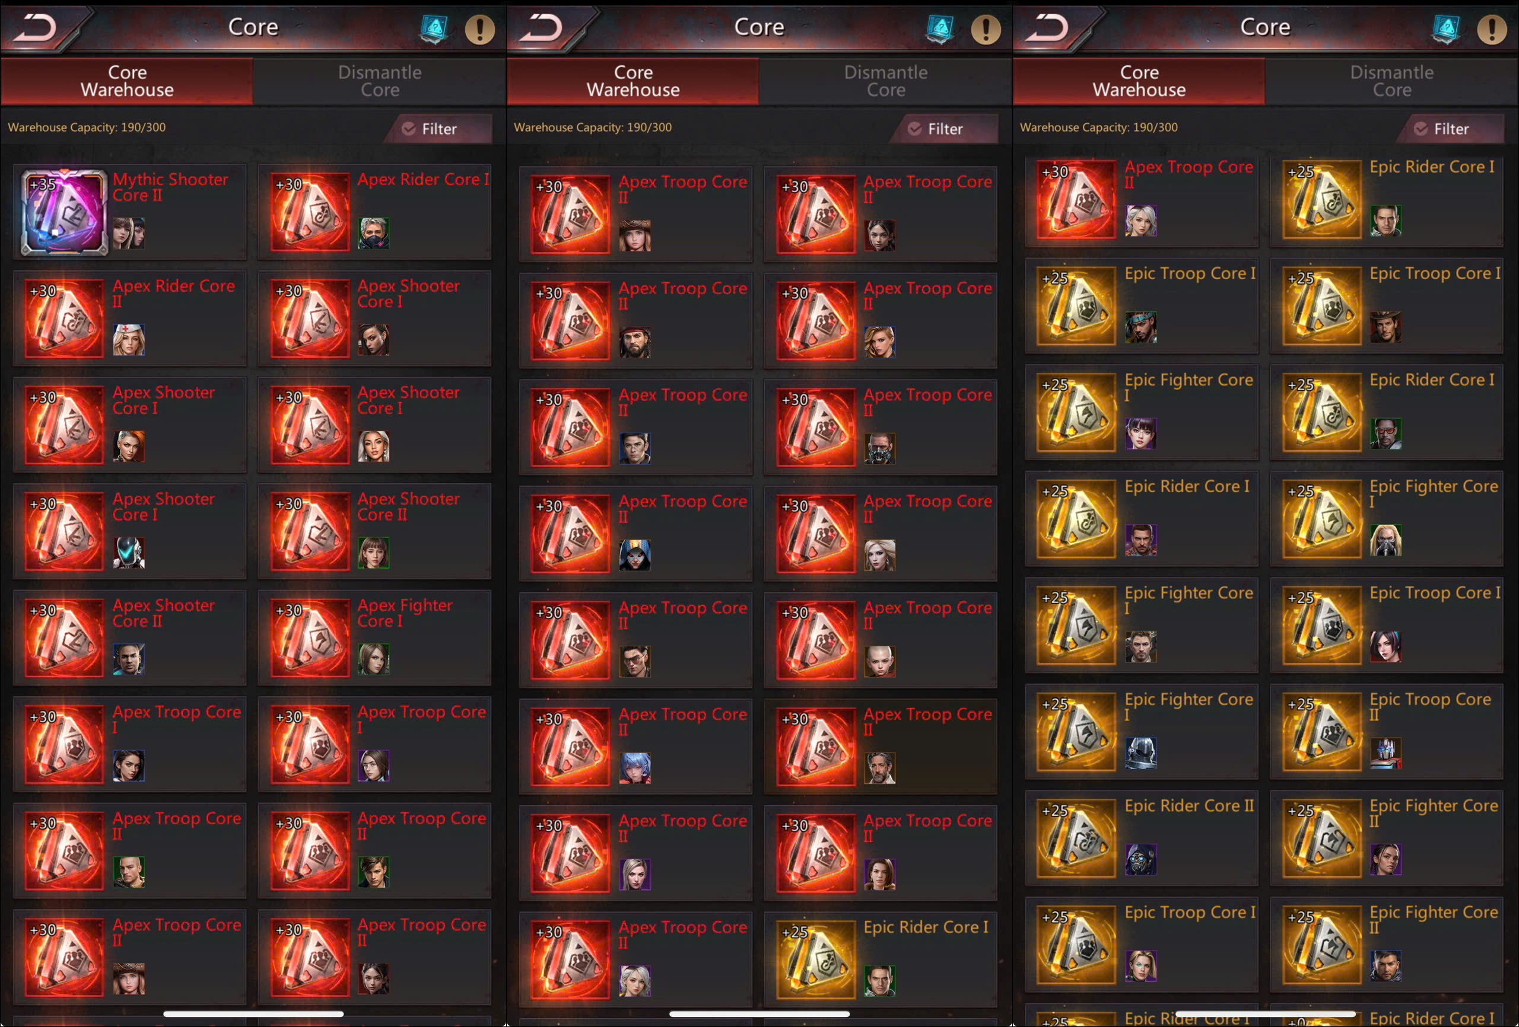The image size is (1519, 1027).
Task: Tap back arrow in middle screen header
Action: coord(542,27)
